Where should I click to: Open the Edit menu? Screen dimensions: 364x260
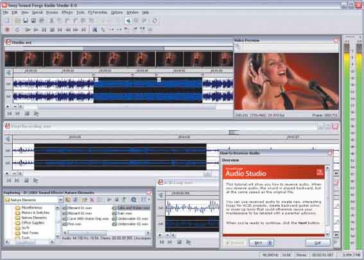click(14, 13)
